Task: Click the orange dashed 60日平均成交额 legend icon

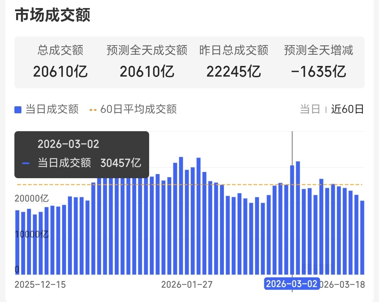Action: pos(93,110)
